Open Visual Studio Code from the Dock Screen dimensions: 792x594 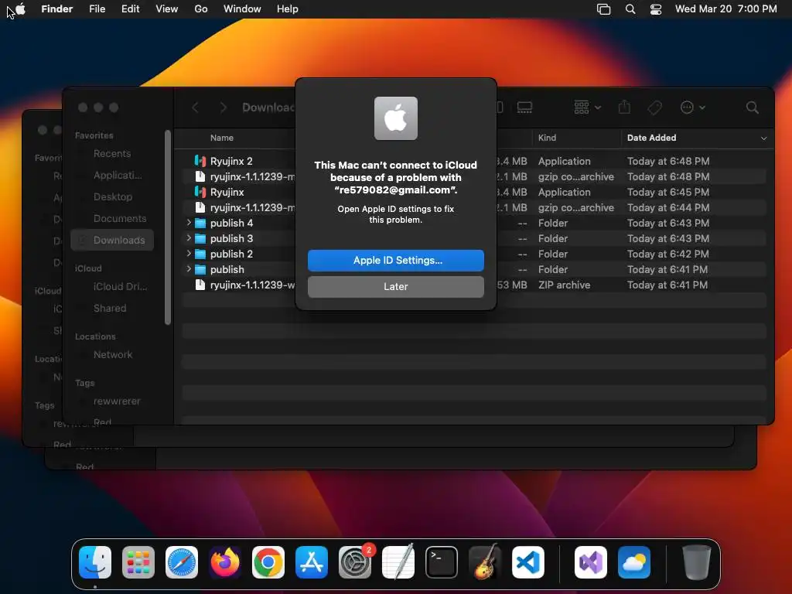[x=528, y=562]
